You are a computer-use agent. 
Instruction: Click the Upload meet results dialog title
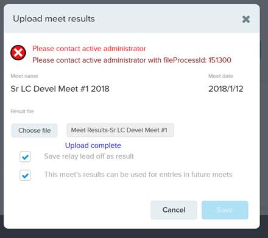point(54,19)
